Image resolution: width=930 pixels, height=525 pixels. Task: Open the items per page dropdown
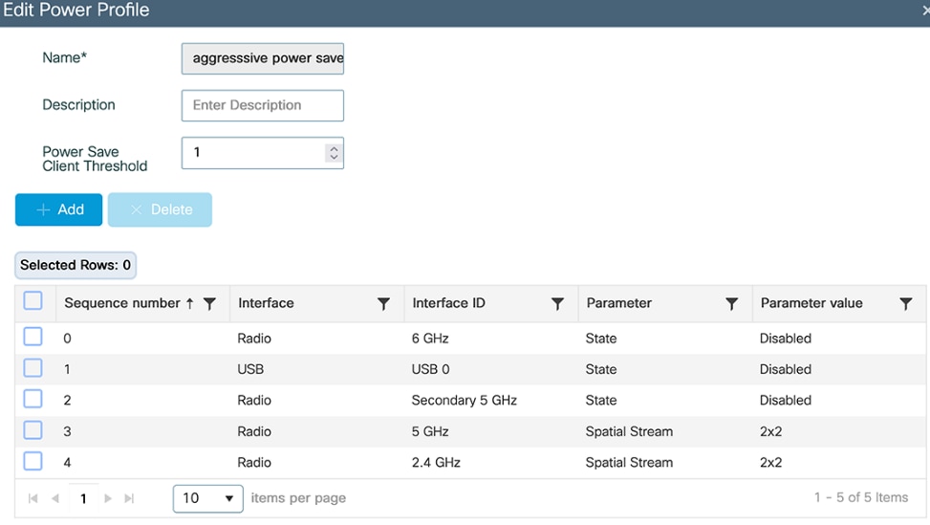point(208,498)
